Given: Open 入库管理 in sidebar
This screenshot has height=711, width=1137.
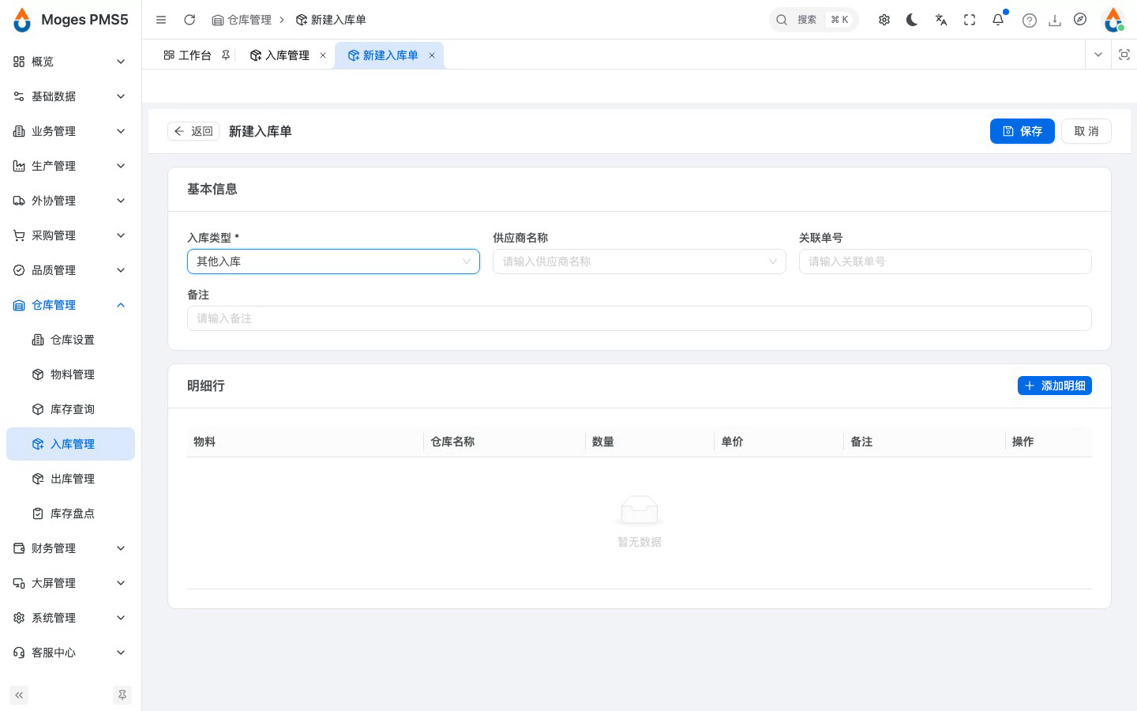Looking at the screenshot, I should pos(70,444).
